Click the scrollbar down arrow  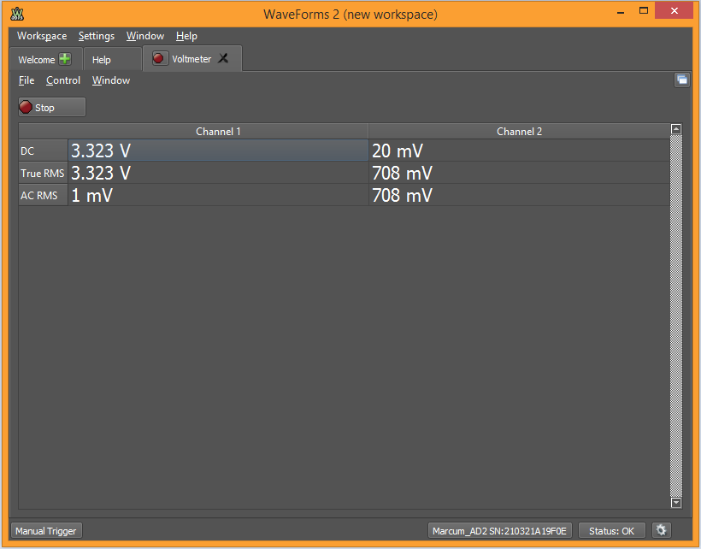click(676, 503)
